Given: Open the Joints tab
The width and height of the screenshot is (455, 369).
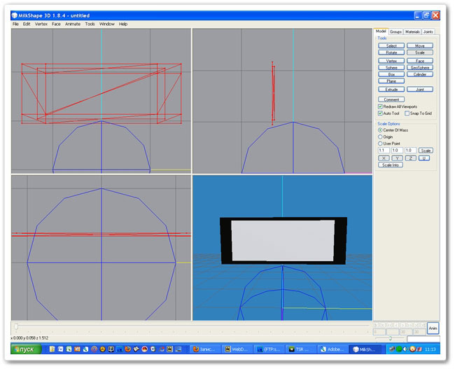Looking at the screenshot, I should (x=428, y=32).
